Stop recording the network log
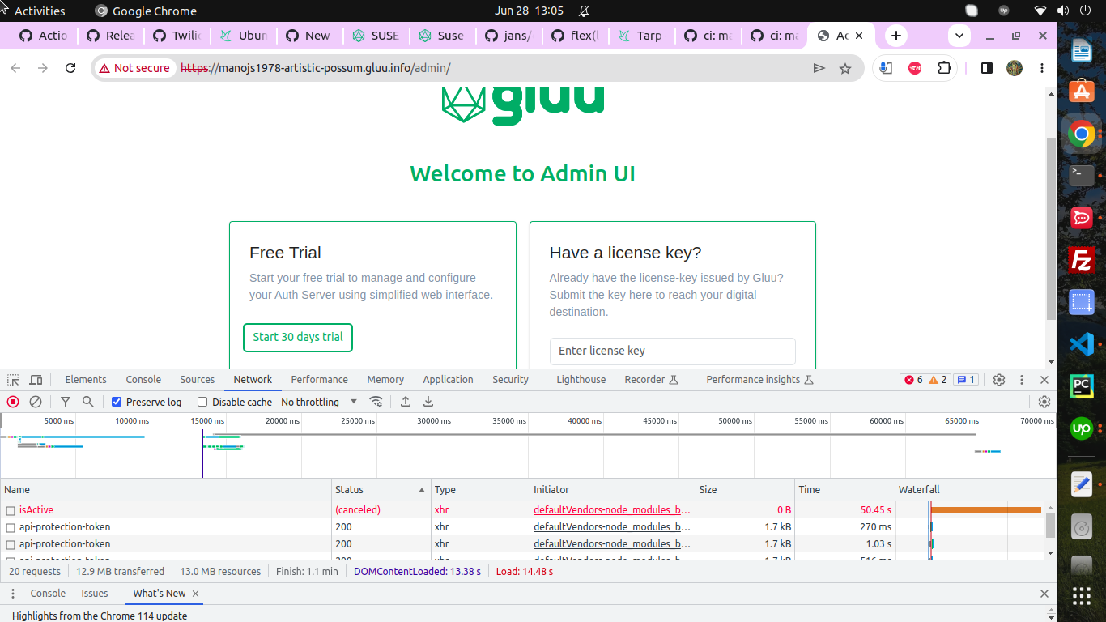 [x=11, y=401]
